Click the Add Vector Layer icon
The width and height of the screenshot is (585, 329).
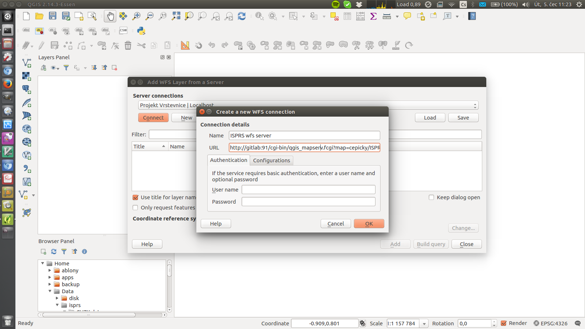coord(27,63)
